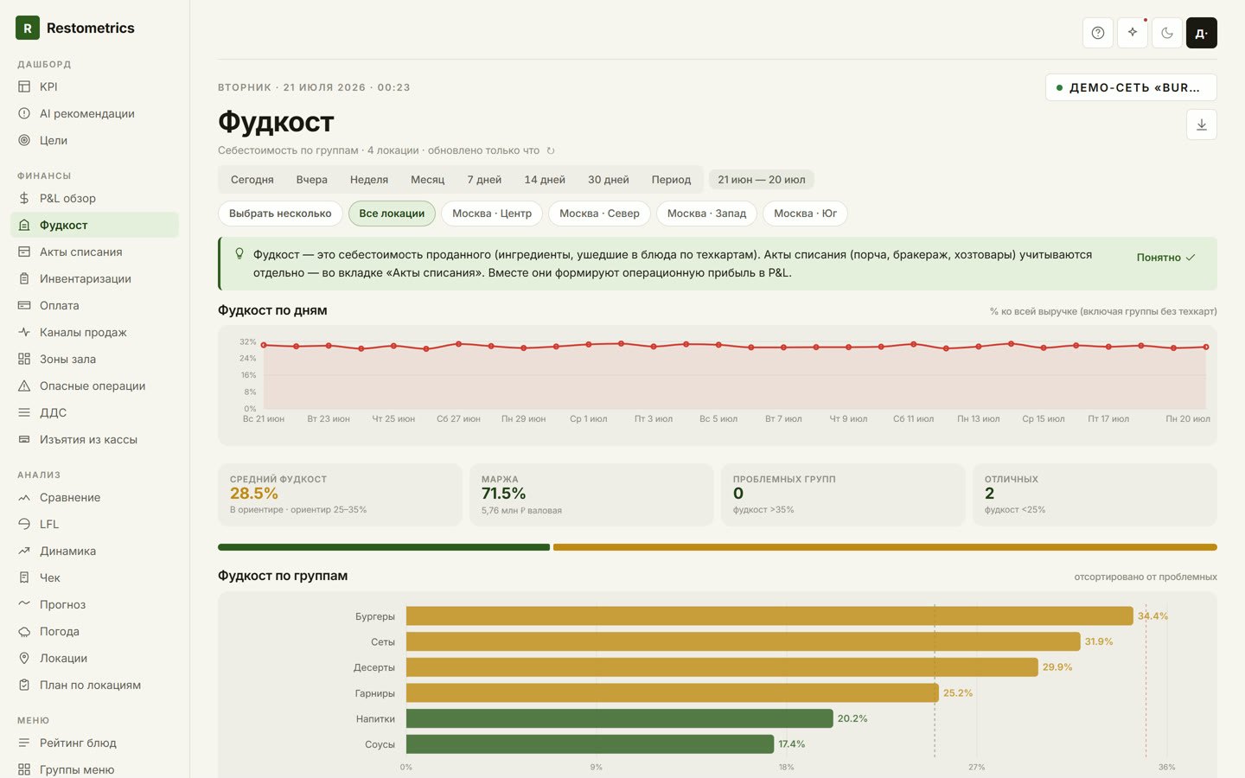Click the green segment of the progress bar
The image size is (1245, 778).
(x=384, y=547)
